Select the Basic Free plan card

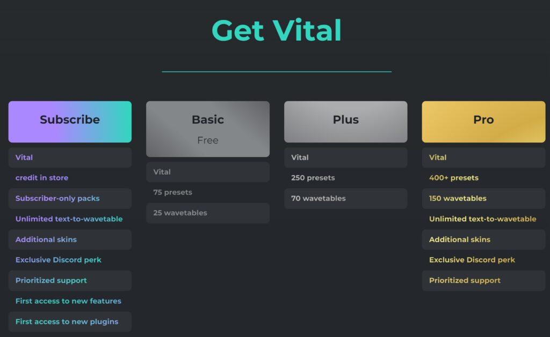coord(208,129)
